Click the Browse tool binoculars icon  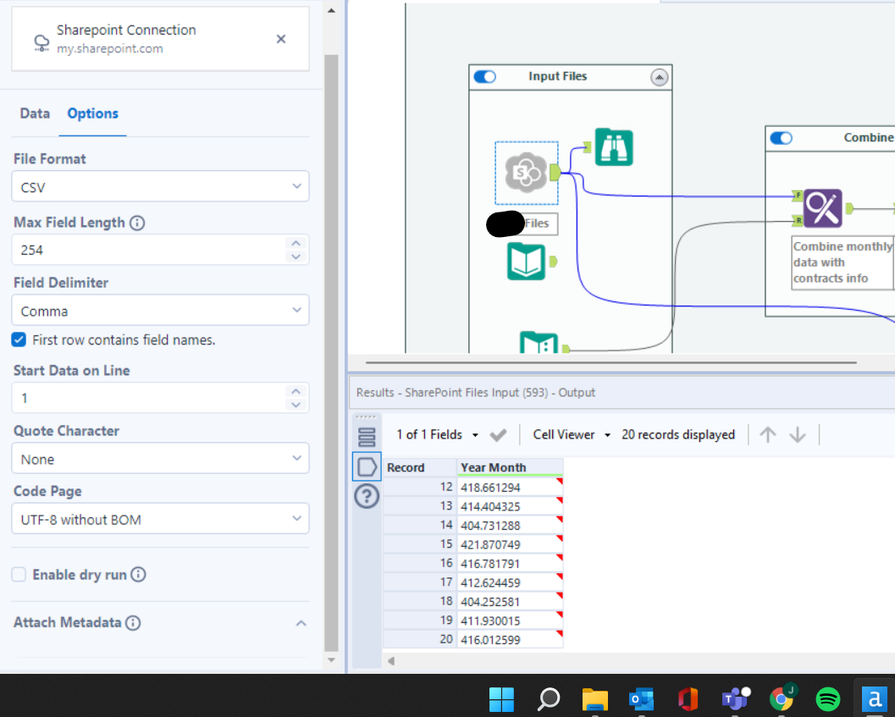click(x=614, y=147)
